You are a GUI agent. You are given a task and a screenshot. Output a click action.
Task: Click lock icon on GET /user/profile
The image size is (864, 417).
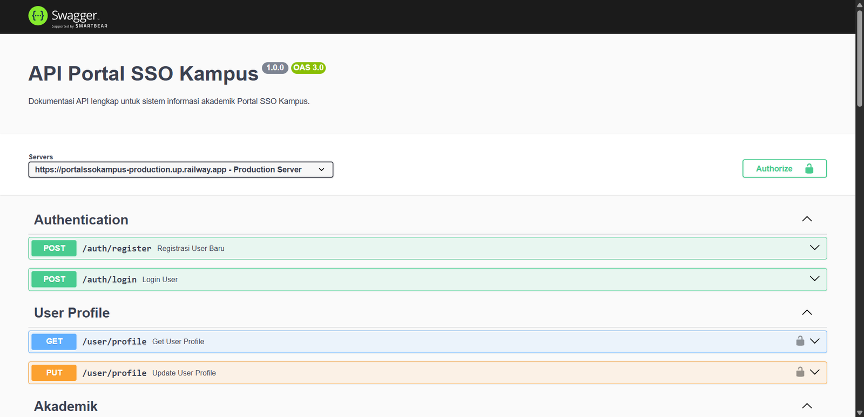tap(800, 341)
